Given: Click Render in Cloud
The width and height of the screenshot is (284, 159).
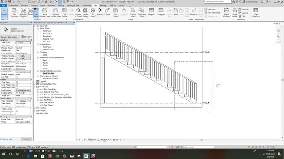Looking at the screenshot, I should pos(78,13).
